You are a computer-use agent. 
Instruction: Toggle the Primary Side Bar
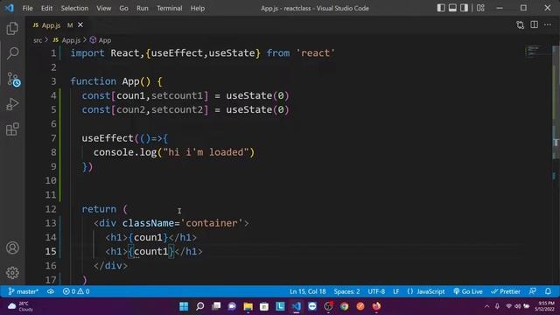click(441, 8)
